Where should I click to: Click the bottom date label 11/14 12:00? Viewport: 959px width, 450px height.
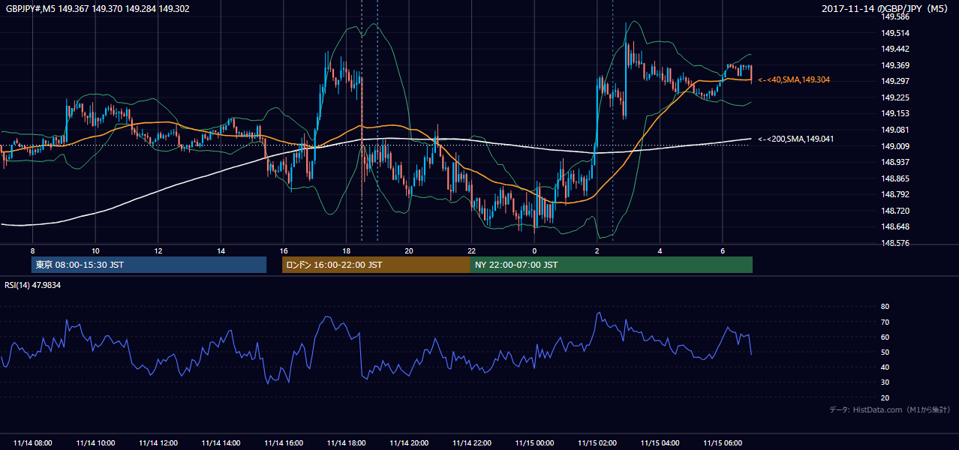click(x=158, y=443)
